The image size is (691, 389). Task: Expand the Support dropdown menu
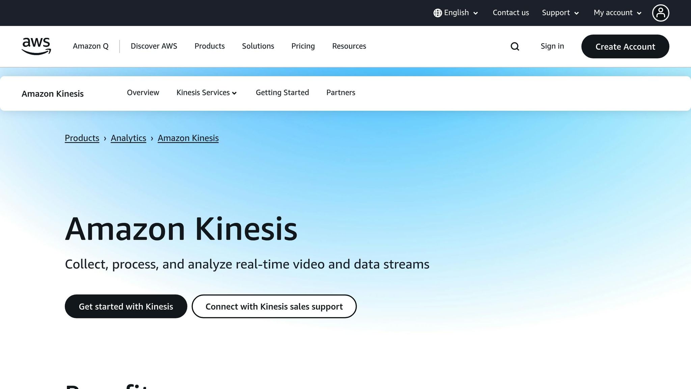coord(560,13)
